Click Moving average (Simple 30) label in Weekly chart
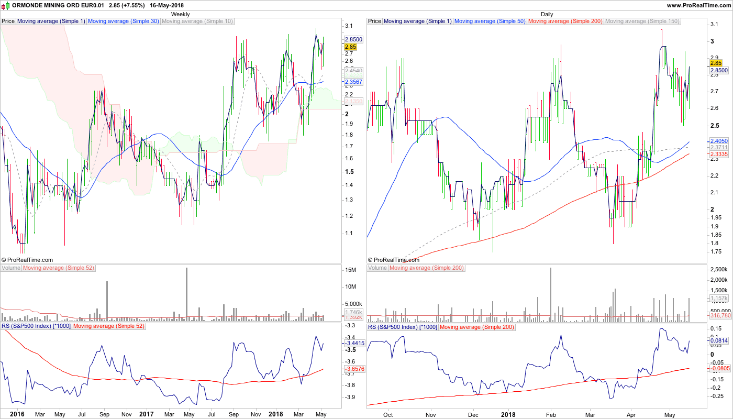This screenshot has width=733, height=419. (124, 21)
